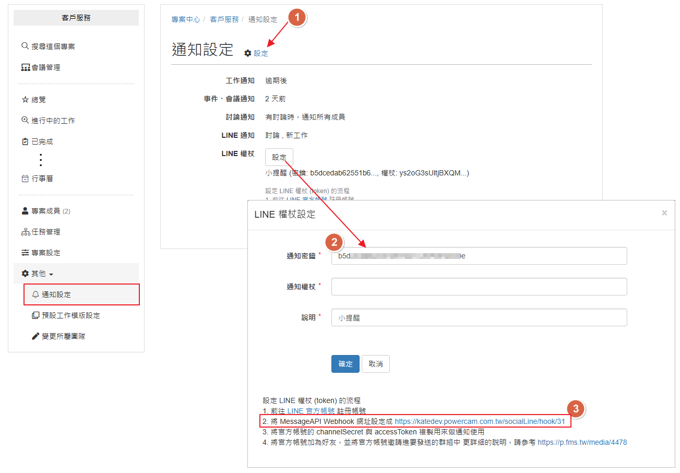Click the 客戶服務 breadcrumb link
Viewport: 680px width, 473px height.
pyautogui.click(x=224, y=19)
